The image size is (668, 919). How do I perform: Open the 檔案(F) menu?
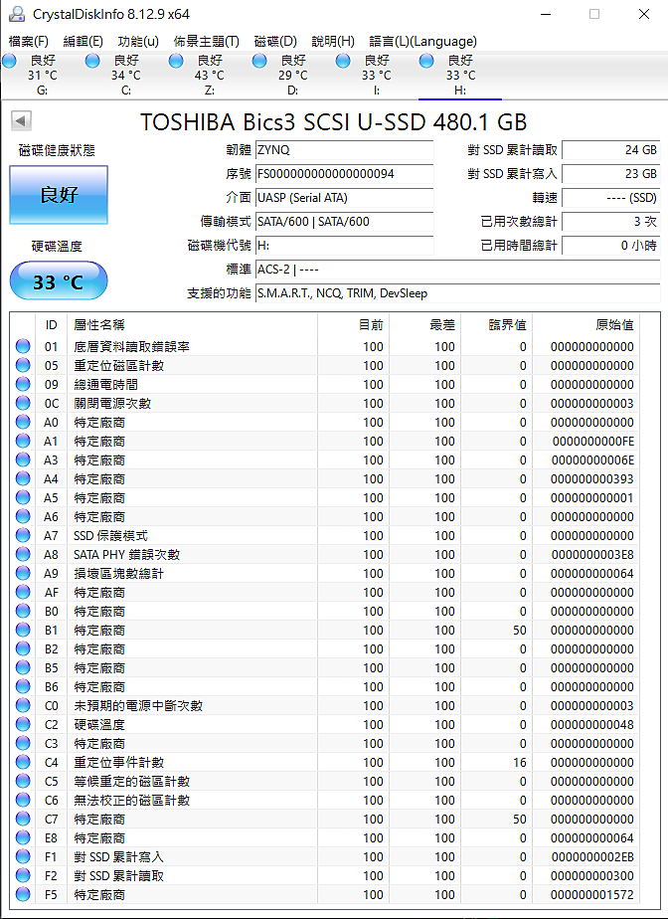pyautogui.click(x=28, y=41)
